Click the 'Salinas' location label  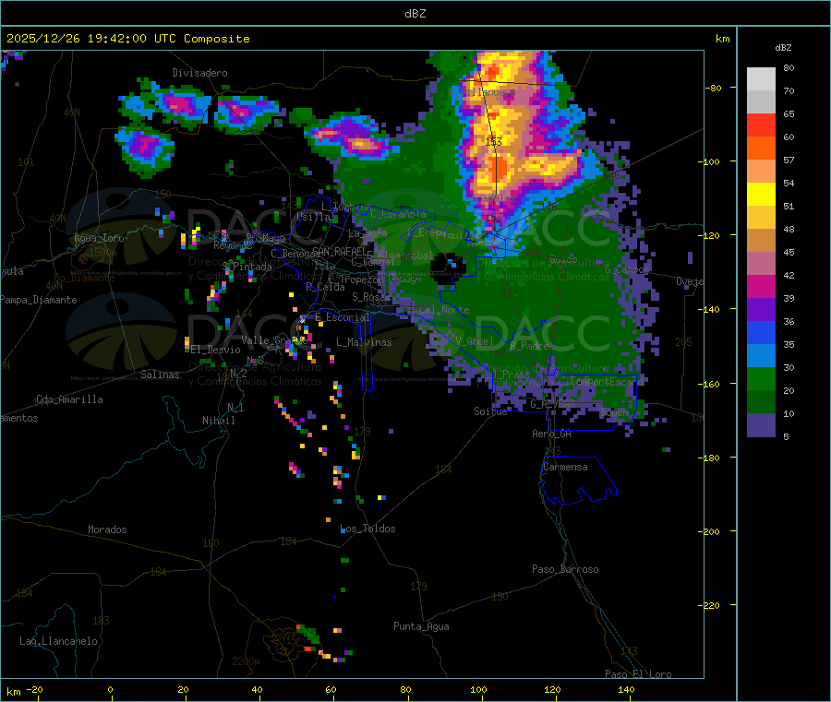[160, 375]
